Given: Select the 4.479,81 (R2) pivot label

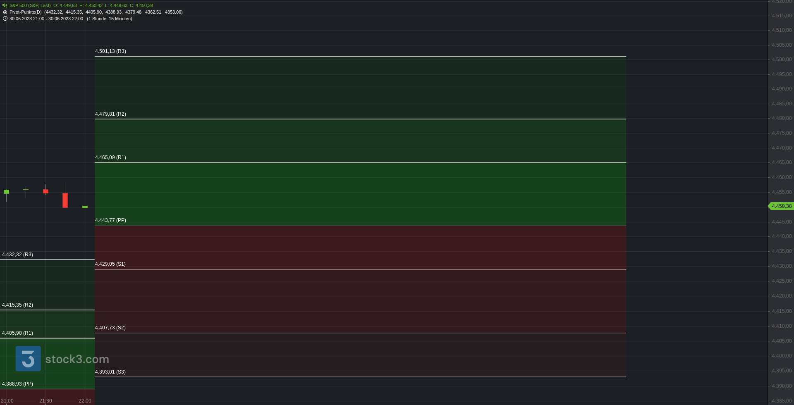Looking at the screenshot, I should click(x=110, y=114).
